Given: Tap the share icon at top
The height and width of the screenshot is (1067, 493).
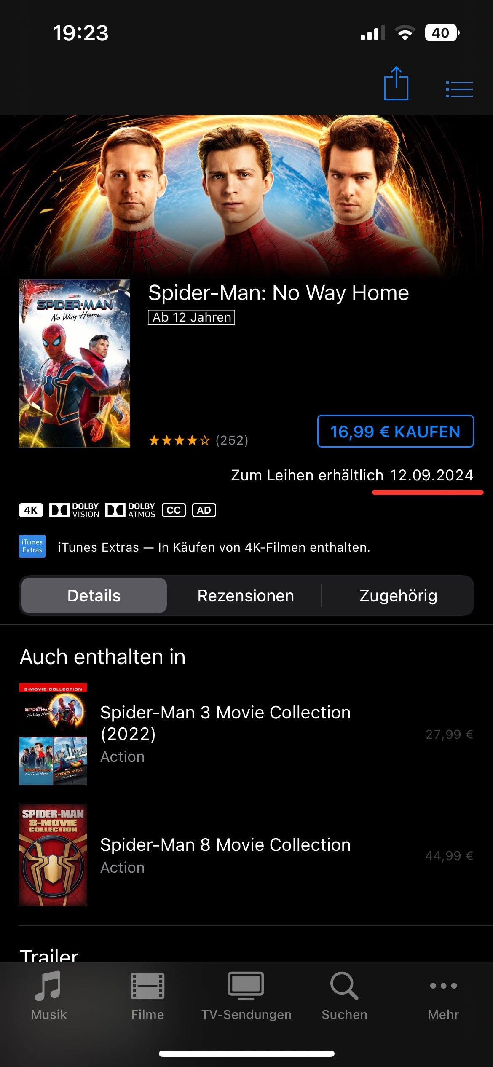Looking at the screenshot, I should pos(396,83).
